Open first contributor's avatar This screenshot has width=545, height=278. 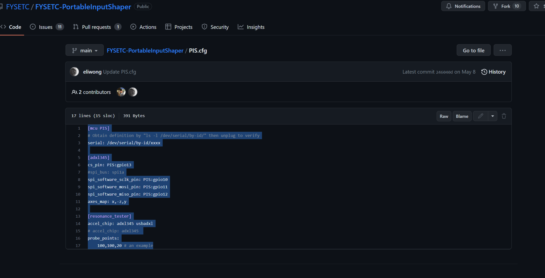(121, 92)
